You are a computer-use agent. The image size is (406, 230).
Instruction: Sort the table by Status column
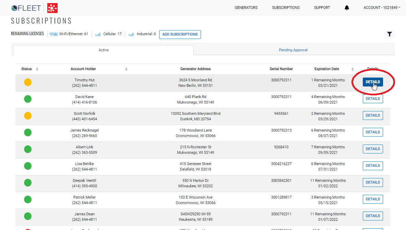(37, 69)
